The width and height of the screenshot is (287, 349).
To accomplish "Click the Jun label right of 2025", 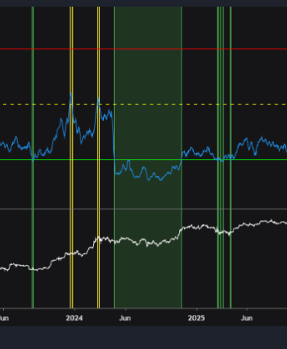I will pos(247,318).
